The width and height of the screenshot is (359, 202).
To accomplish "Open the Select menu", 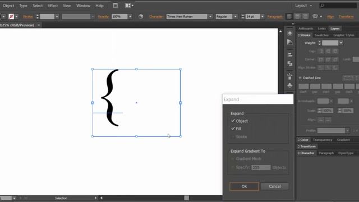I will point(38,6).
